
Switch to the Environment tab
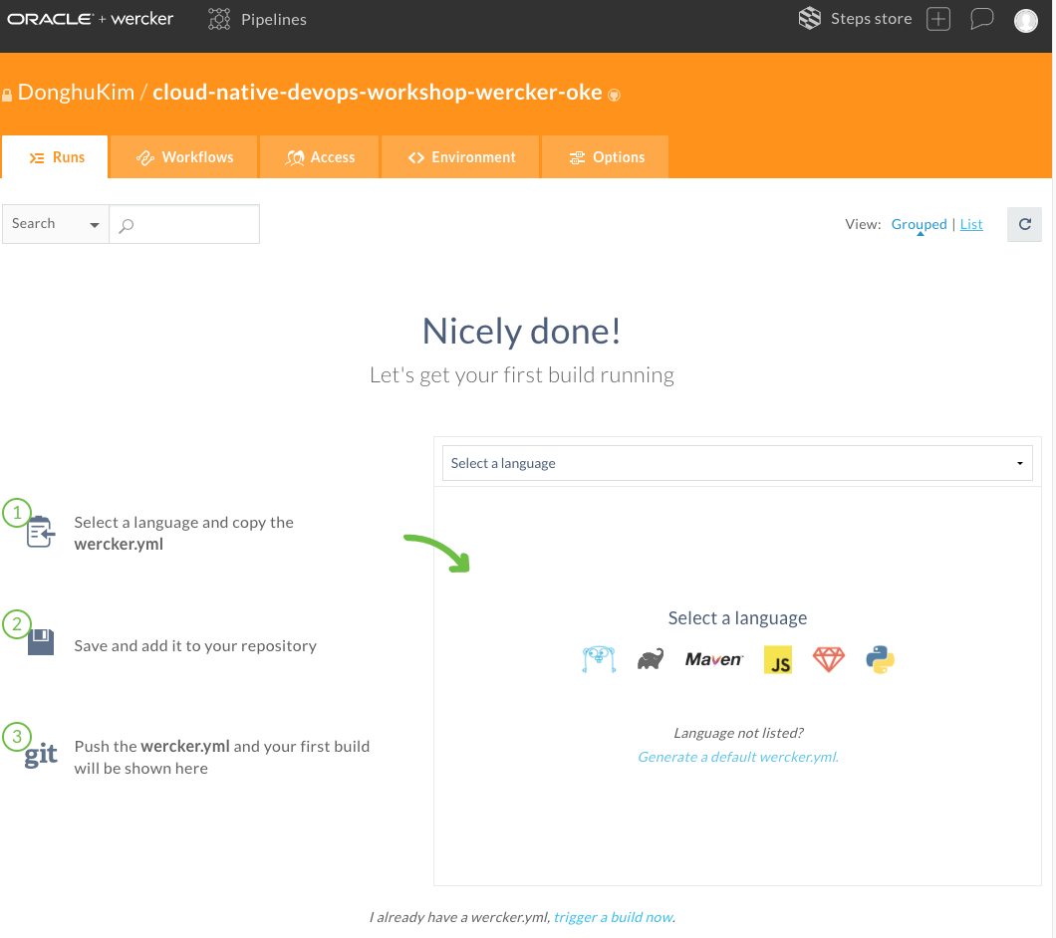(460, 157)
